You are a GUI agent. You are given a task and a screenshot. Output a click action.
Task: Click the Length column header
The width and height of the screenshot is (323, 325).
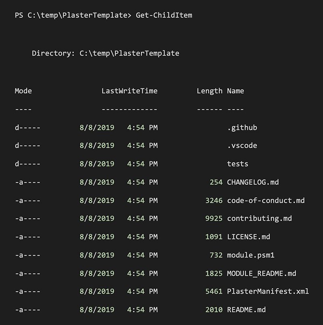tap(209, 91)
